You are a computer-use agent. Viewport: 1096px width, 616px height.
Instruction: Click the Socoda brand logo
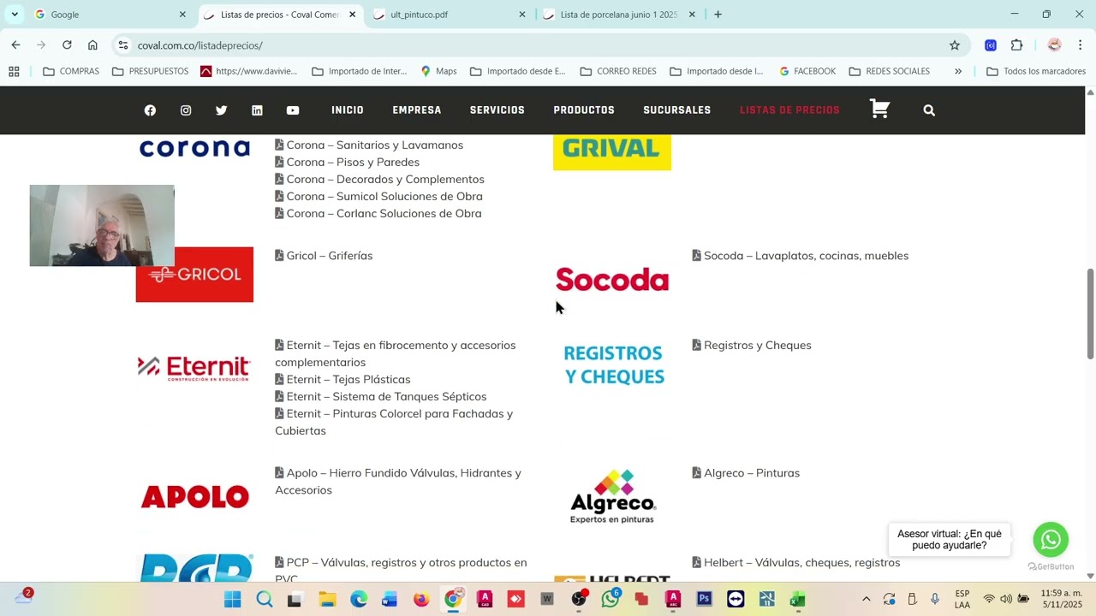tap(612, 280)
